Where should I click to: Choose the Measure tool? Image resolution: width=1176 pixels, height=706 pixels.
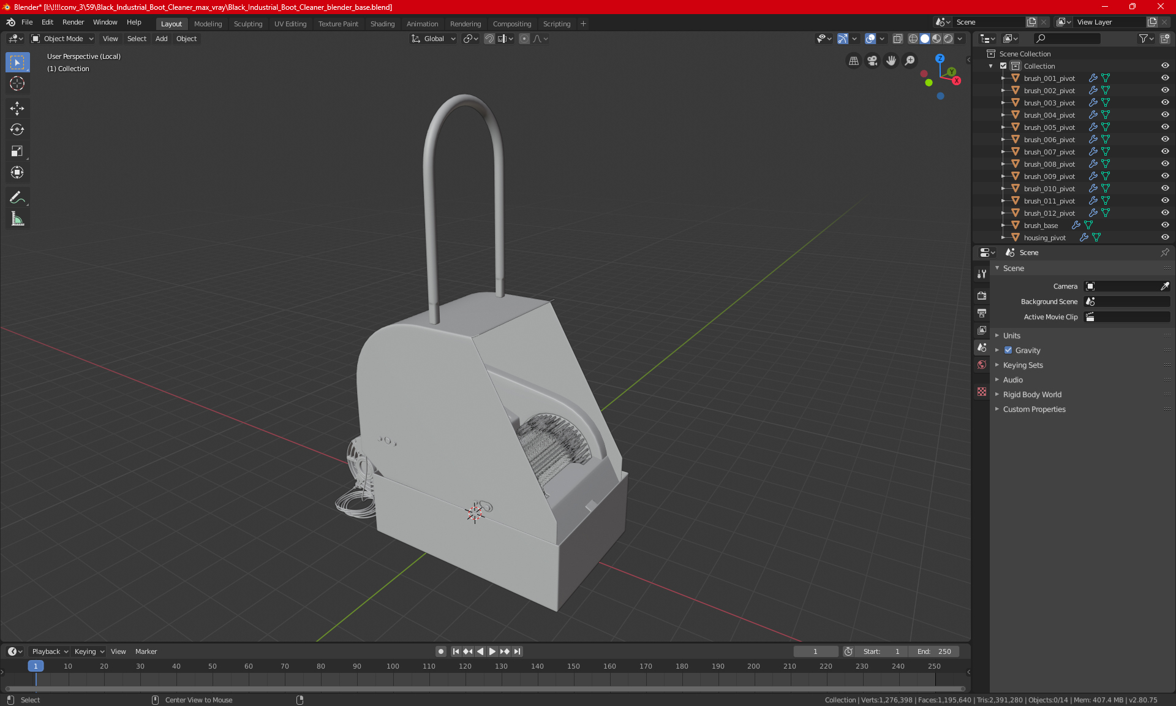(17, 219)
